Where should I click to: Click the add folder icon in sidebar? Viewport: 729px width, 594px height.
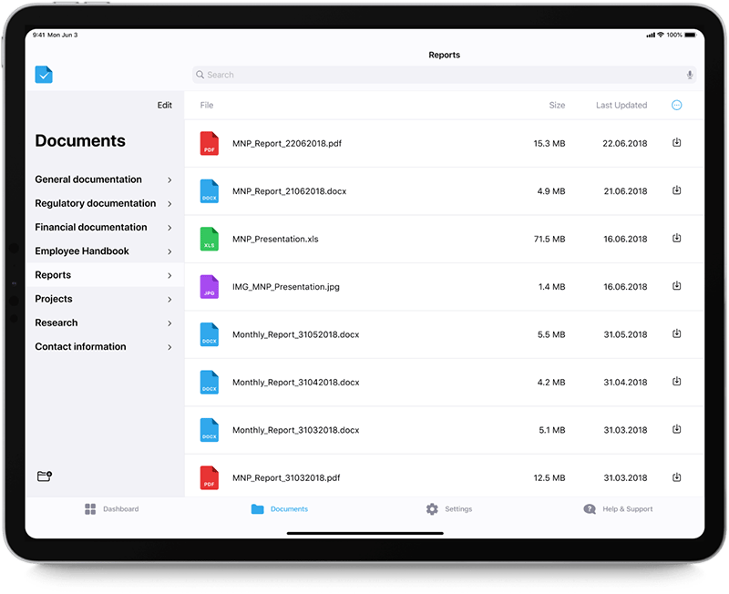tap(45, 476)
